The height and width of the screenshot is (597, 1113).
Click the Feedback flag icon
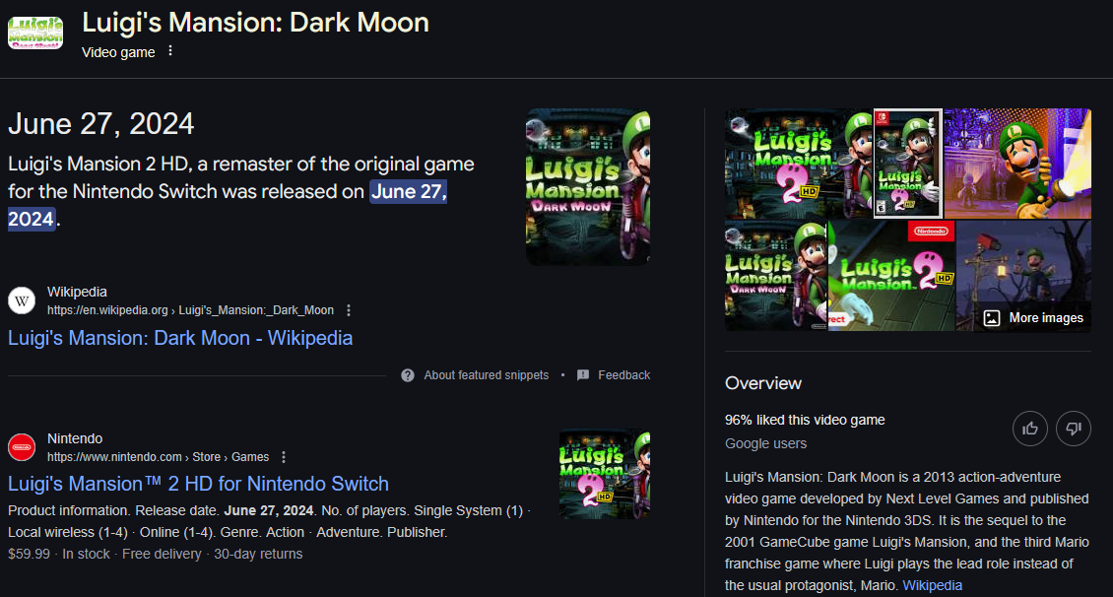click(583, 375)
